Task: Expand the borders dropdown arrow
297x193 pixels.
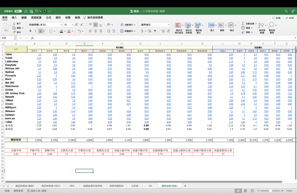Action: [54, 31]
